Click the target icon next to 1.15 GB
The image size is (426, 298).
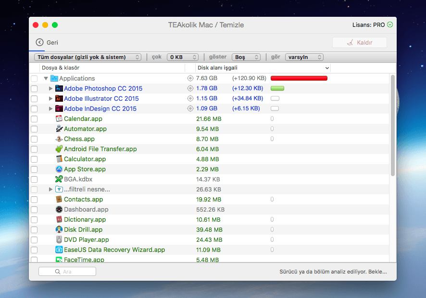pos(190,98)
